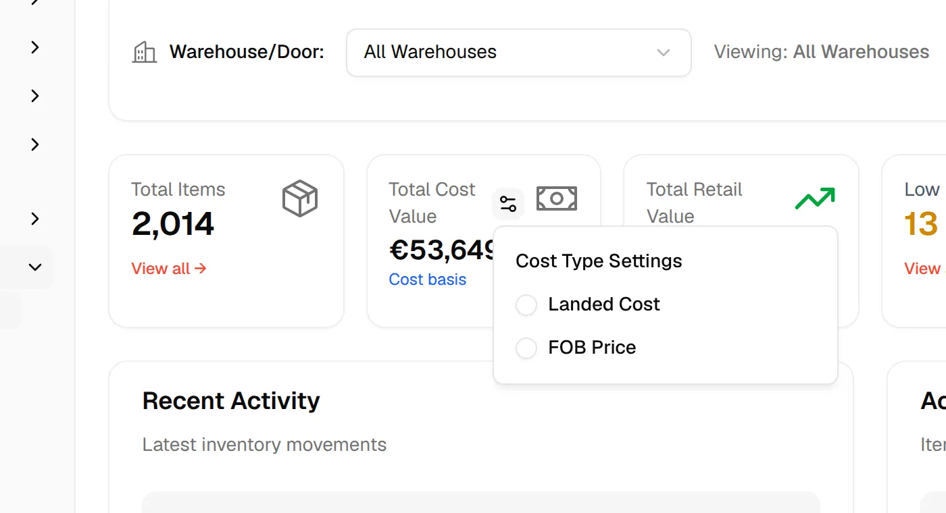Click the "Total Retail Value" card title
Viewport: 946px width, 513px height.
point(694,202)
